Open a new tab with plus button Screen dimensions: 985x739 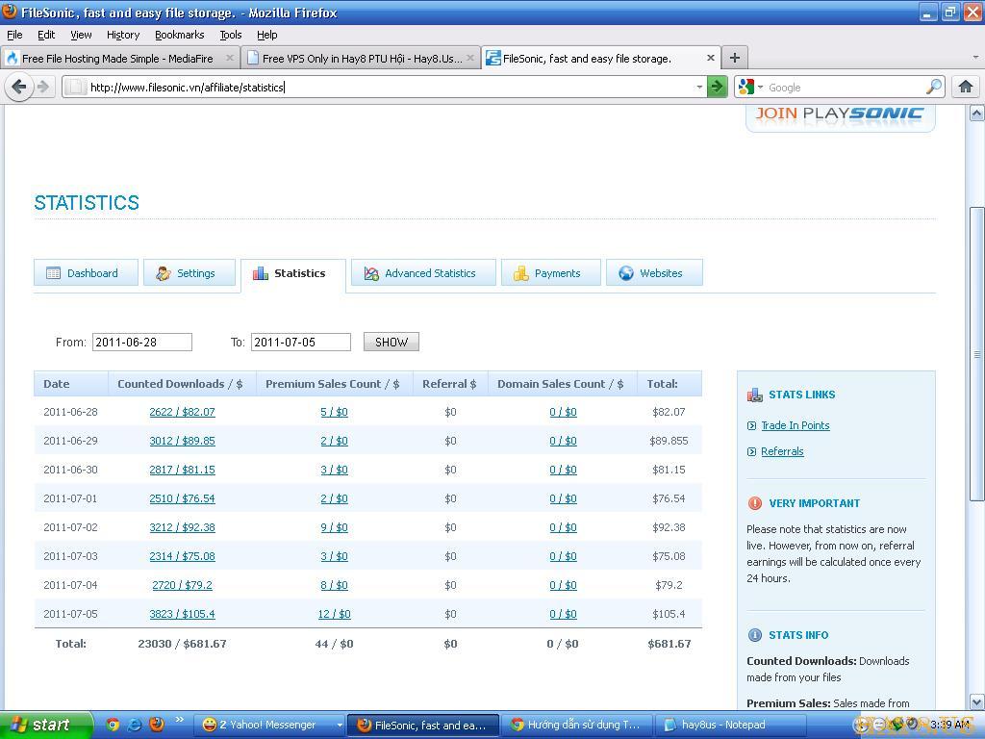click(734, 58)
